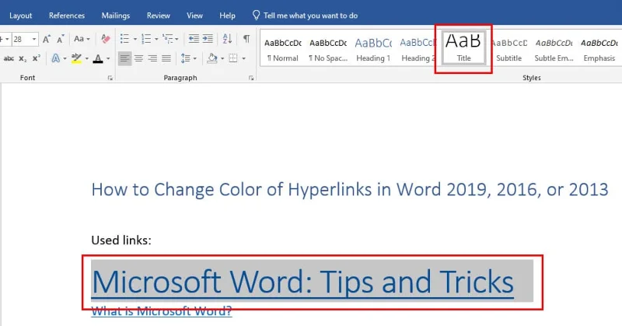Decrease the font size with Shrink Font

coord(61,39)
